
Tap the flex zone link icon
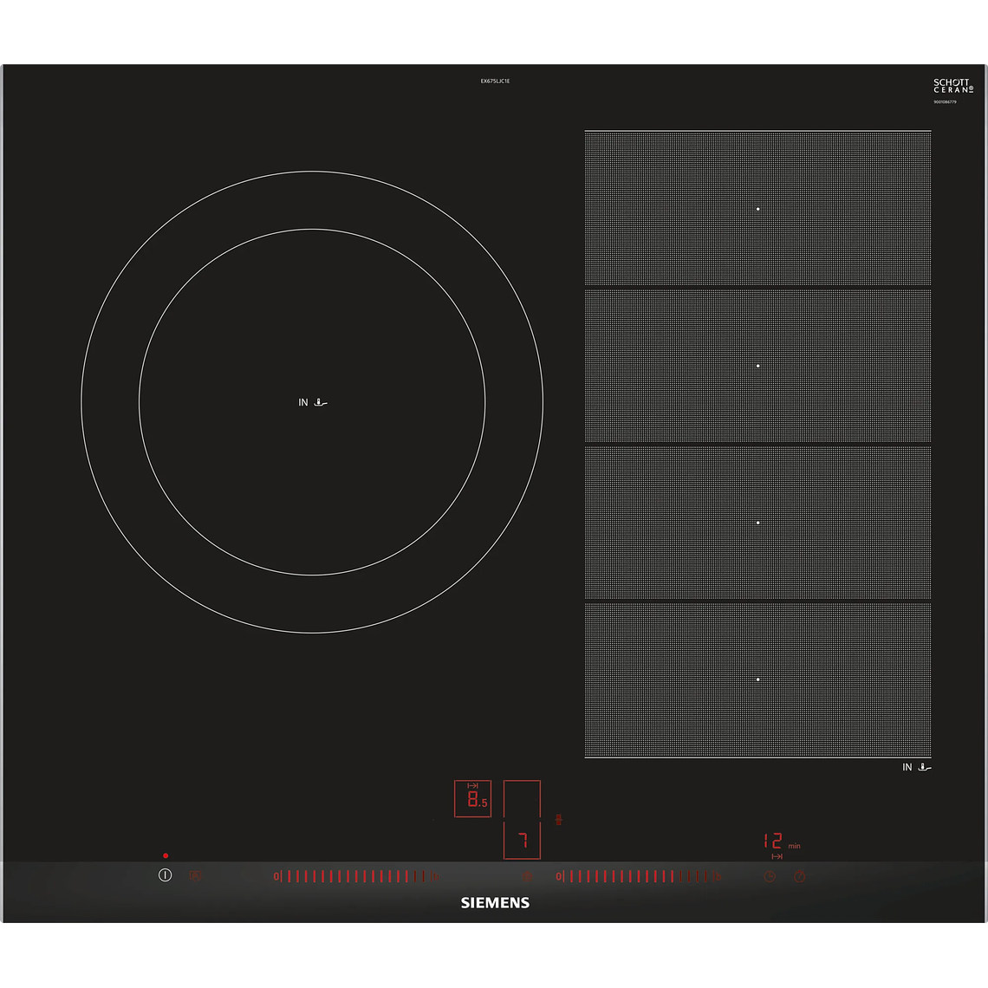(559, 819)
